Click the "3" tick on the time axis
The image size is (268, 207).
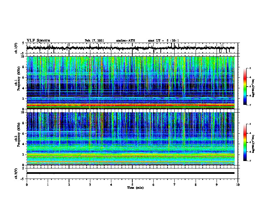pos(90,185)
